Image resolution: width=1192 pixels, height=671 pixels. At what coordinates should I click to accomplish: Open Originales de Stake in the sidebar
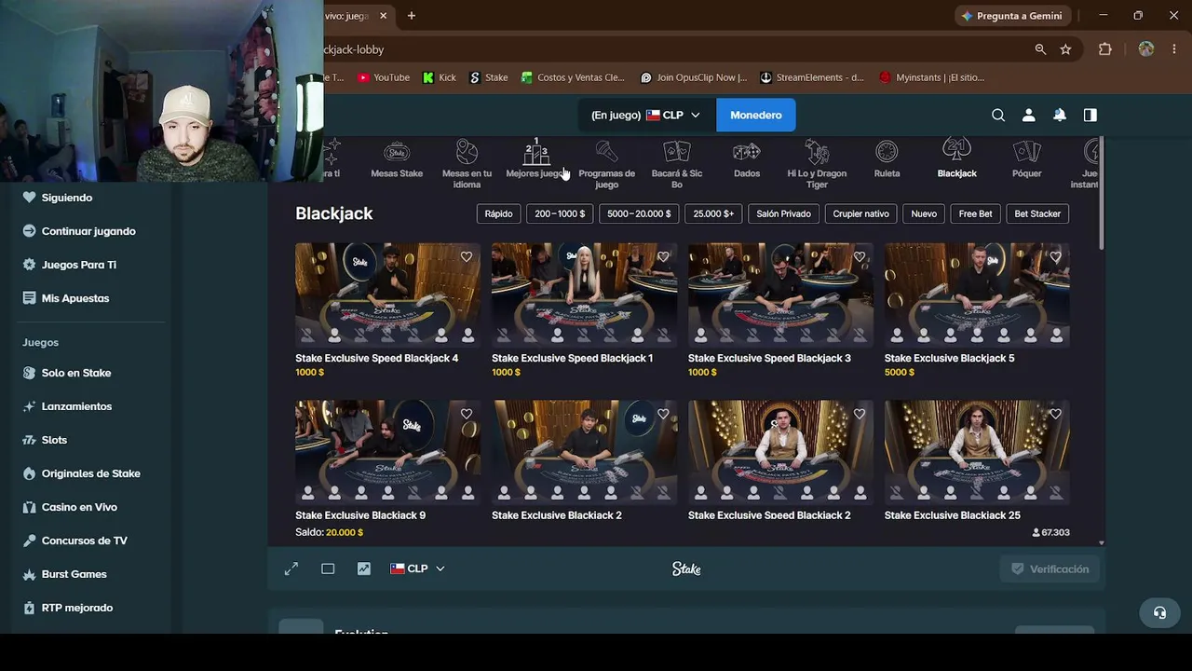click(91, 473)
